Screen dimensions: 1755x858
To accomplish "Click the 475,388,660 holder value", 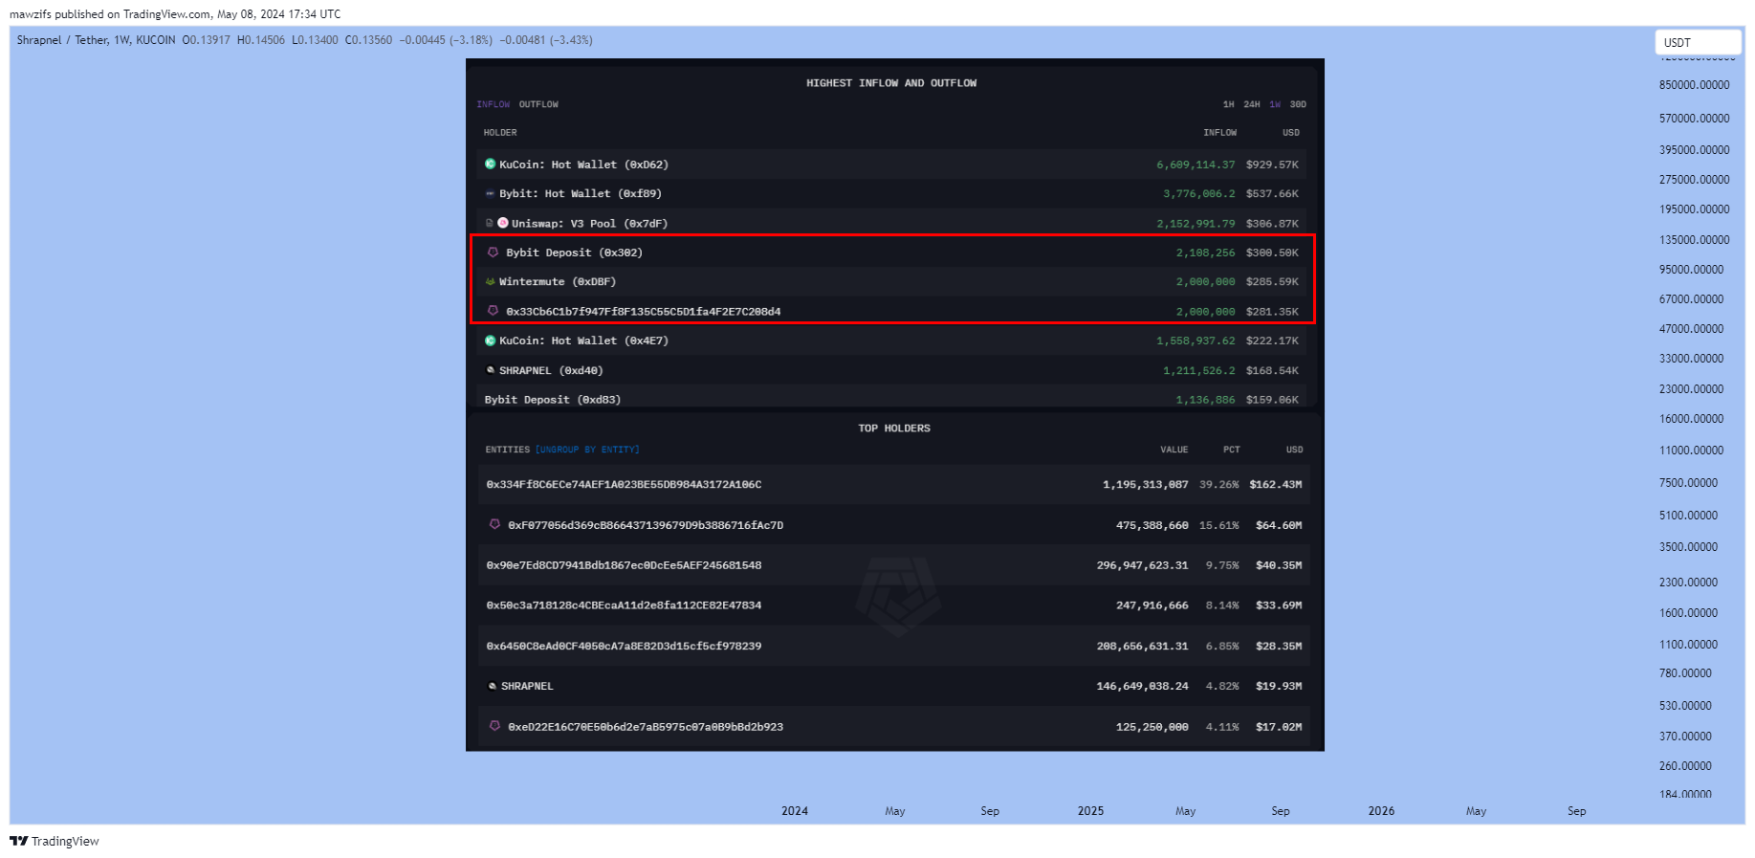I will click(1152, 525).
